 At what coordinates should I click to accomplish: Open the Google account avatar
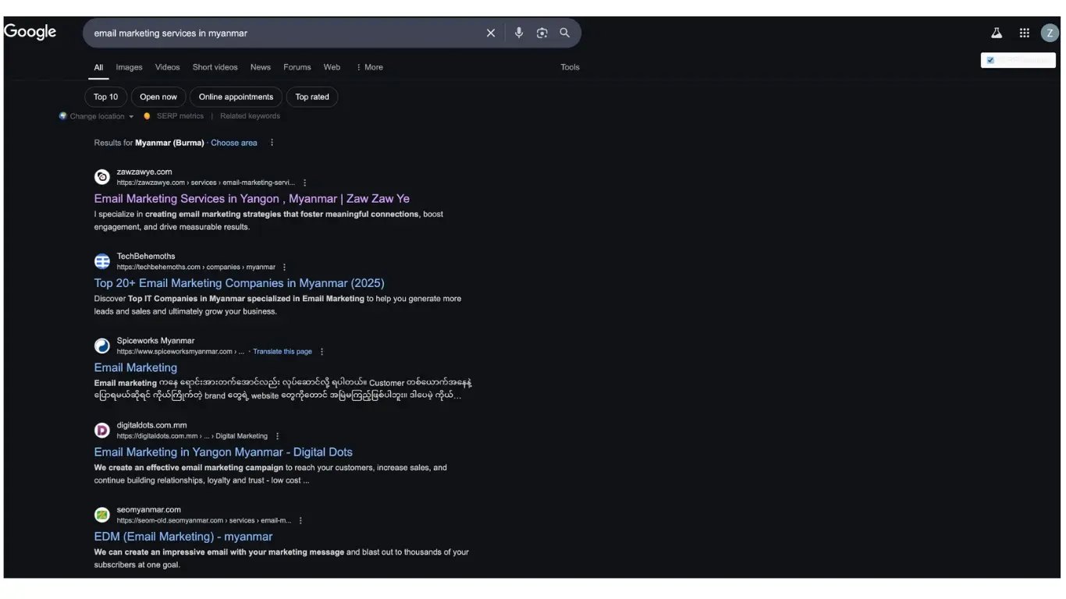(x=1050, y=33)
